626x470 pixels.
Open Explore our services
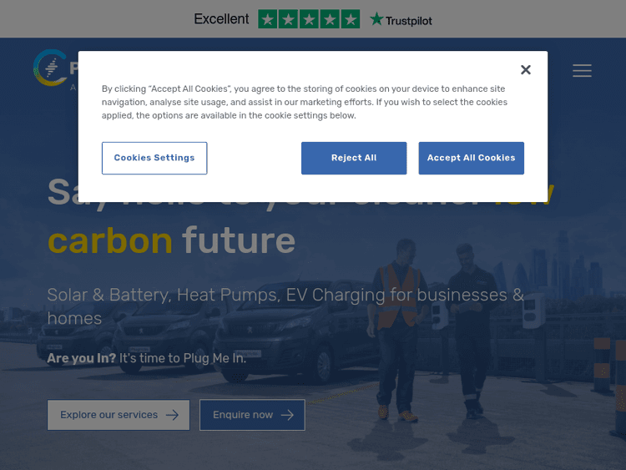click(x=119, y=415)
